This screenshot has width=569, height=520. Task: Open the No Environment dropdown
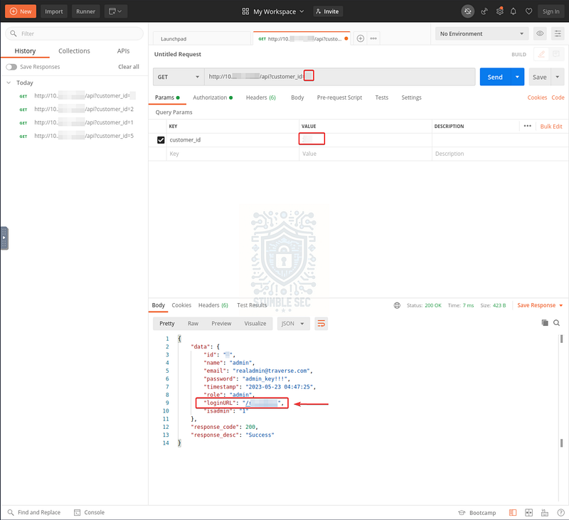(x=482, y=33)
